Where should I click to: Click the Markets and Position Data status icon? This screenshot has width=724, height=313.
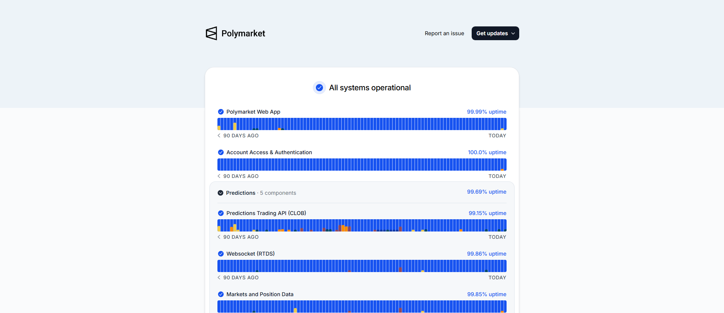221,294
